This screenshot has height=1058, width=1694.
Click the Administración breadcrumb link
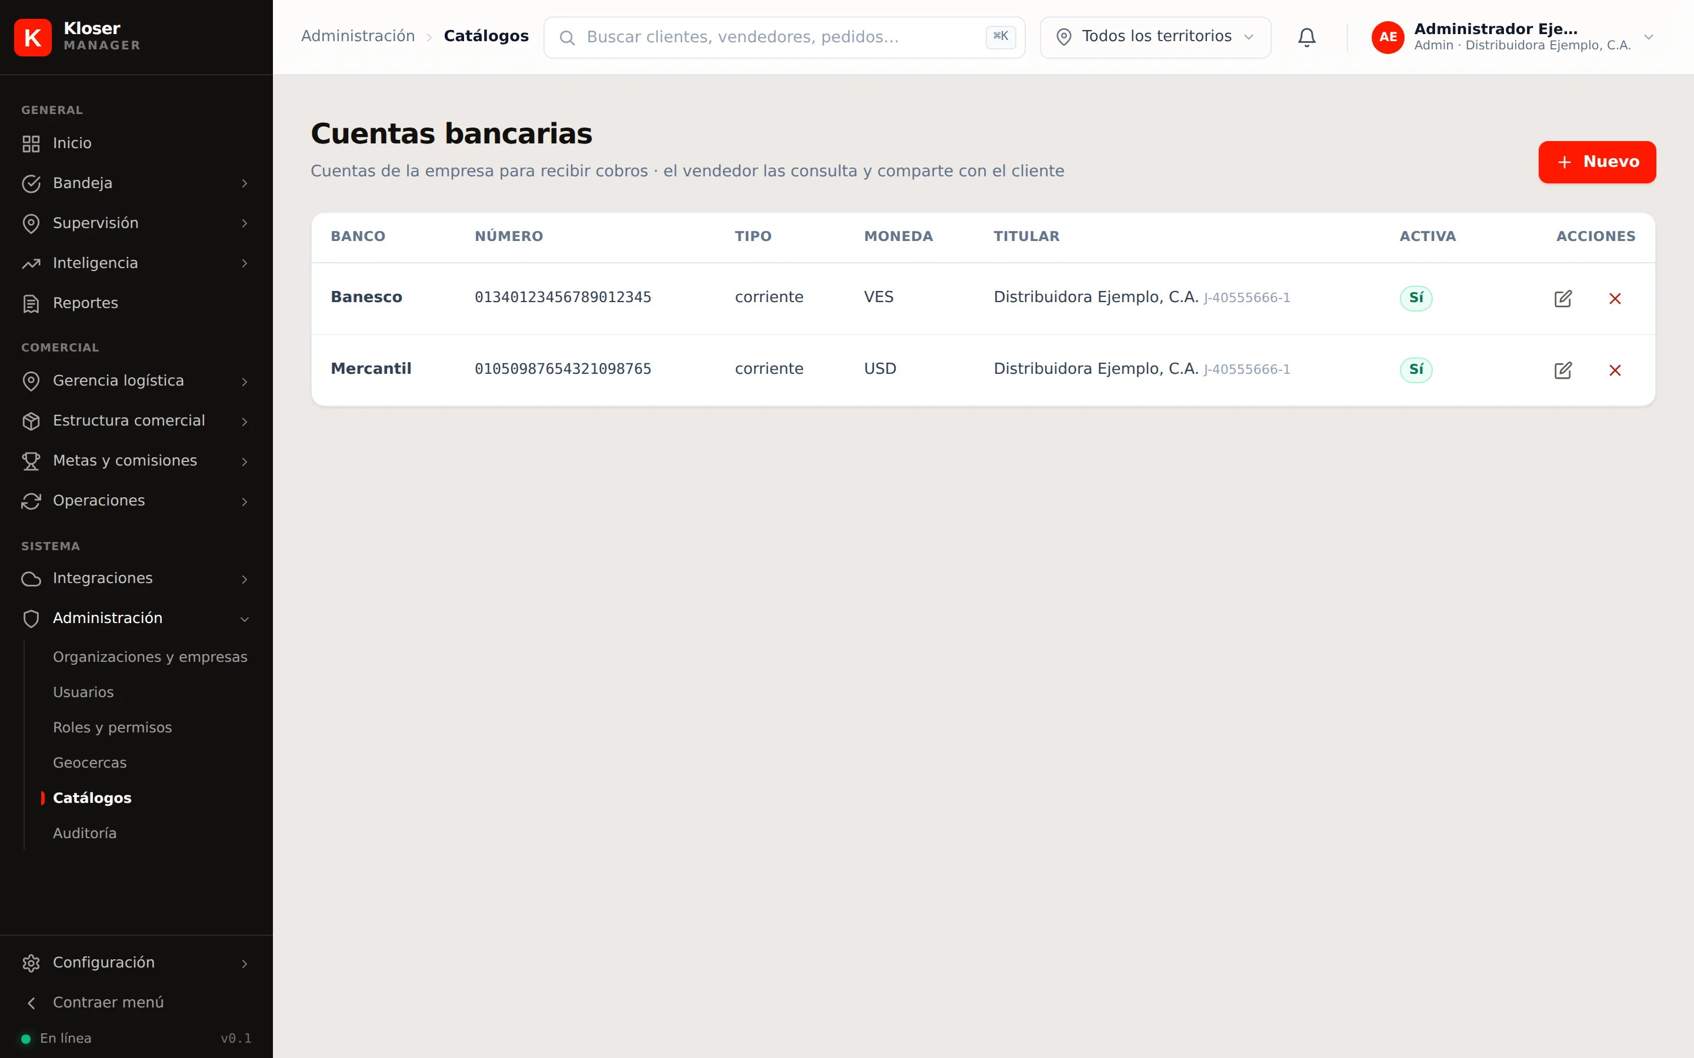point(358,36)
